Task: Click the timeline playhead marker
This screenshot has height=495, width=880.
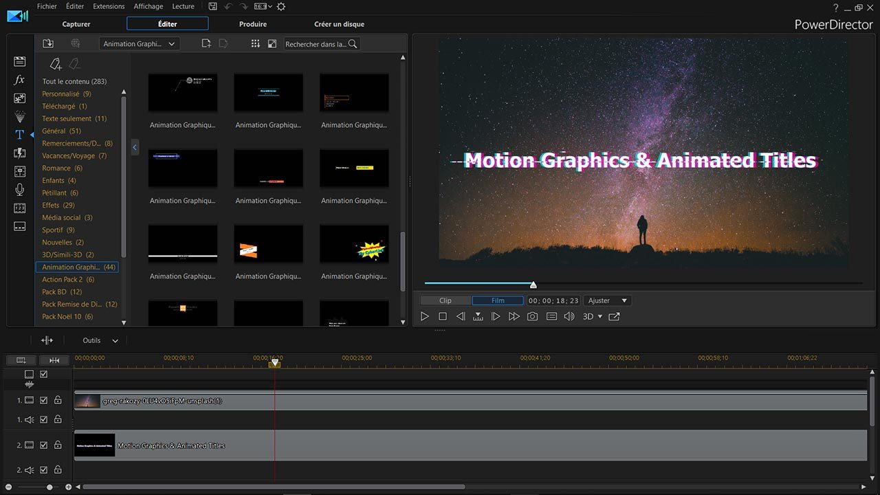Action: coord(274,362)
